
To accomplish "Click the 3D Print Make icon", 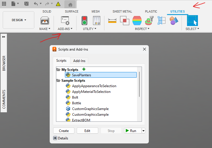I will point(45,21).
